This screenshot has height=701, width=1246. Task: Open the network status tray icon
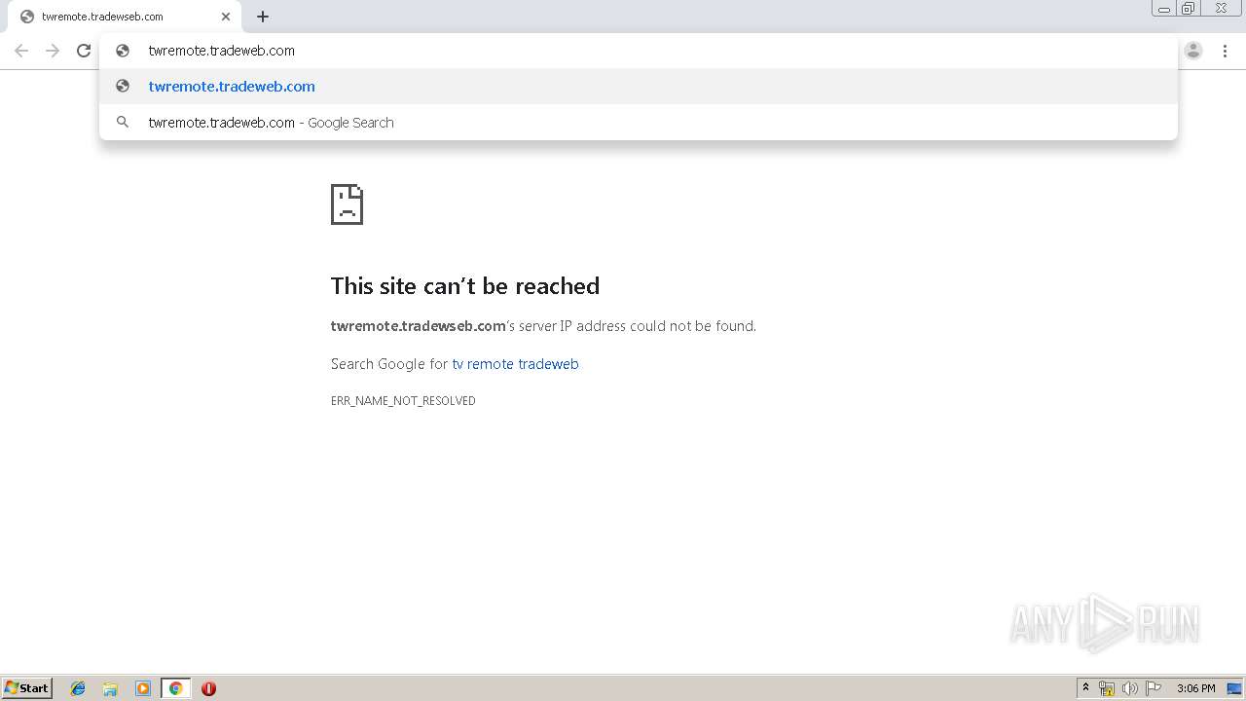click(1107, 688)
